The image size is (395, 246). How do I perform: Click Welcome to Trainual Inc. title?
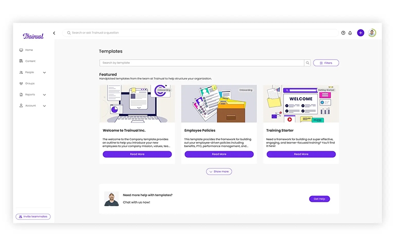(x=124, y=130)
